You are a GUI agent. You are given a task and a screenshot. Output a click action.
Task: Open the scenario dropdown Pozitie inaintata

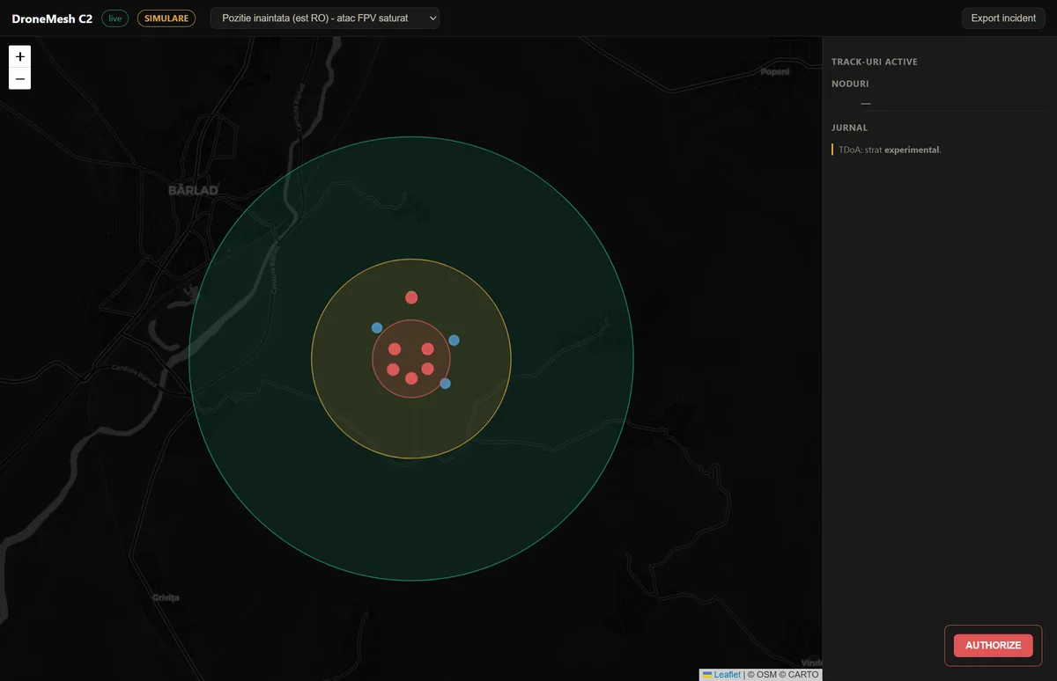(x=324, y=18)
